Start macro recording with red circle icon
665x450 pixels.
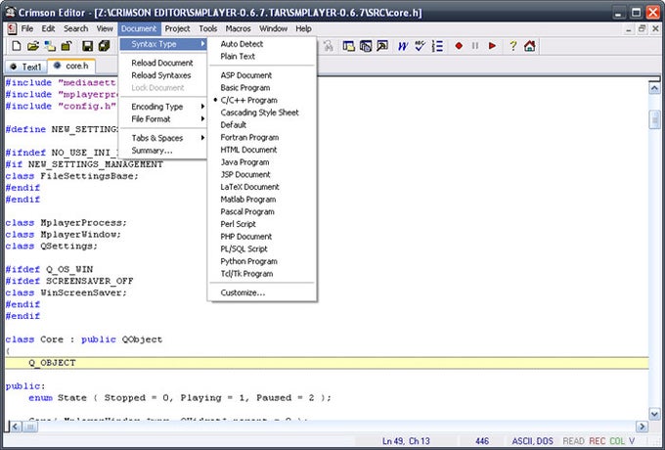click(x=459, y=46)
